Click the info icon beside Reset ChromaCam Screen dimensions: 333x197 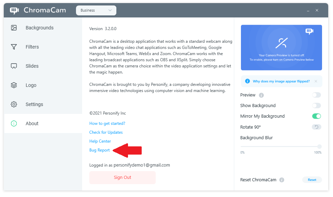tap(282, 180)
